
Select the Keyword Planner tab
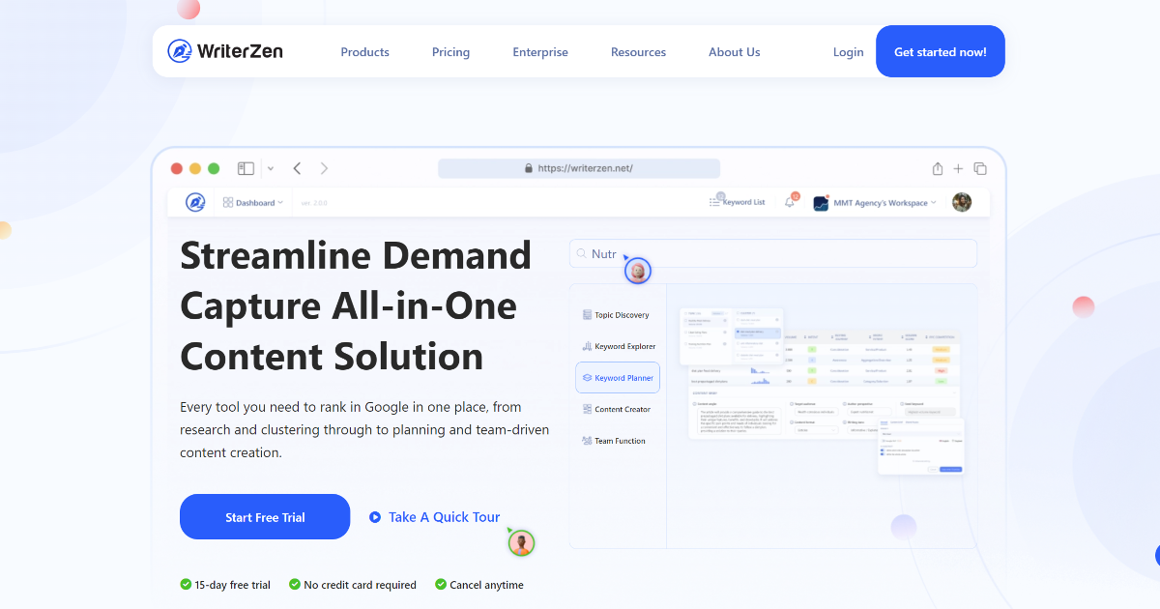point(618,378)
